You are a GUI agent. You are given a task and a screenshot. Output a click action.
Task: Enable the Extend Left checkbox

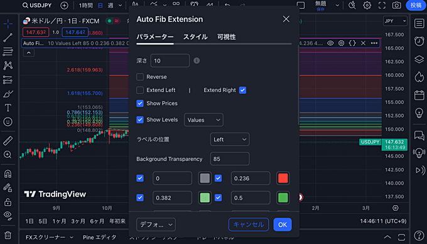click(140, 90)
